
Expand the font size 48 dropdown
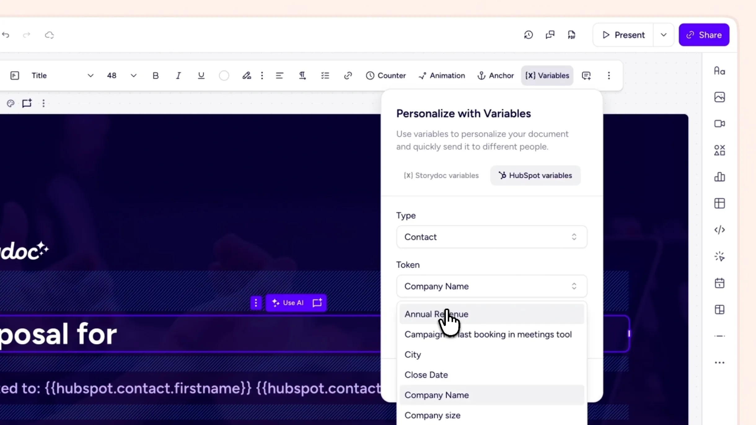pyautogui.click(x=134, y=76)
